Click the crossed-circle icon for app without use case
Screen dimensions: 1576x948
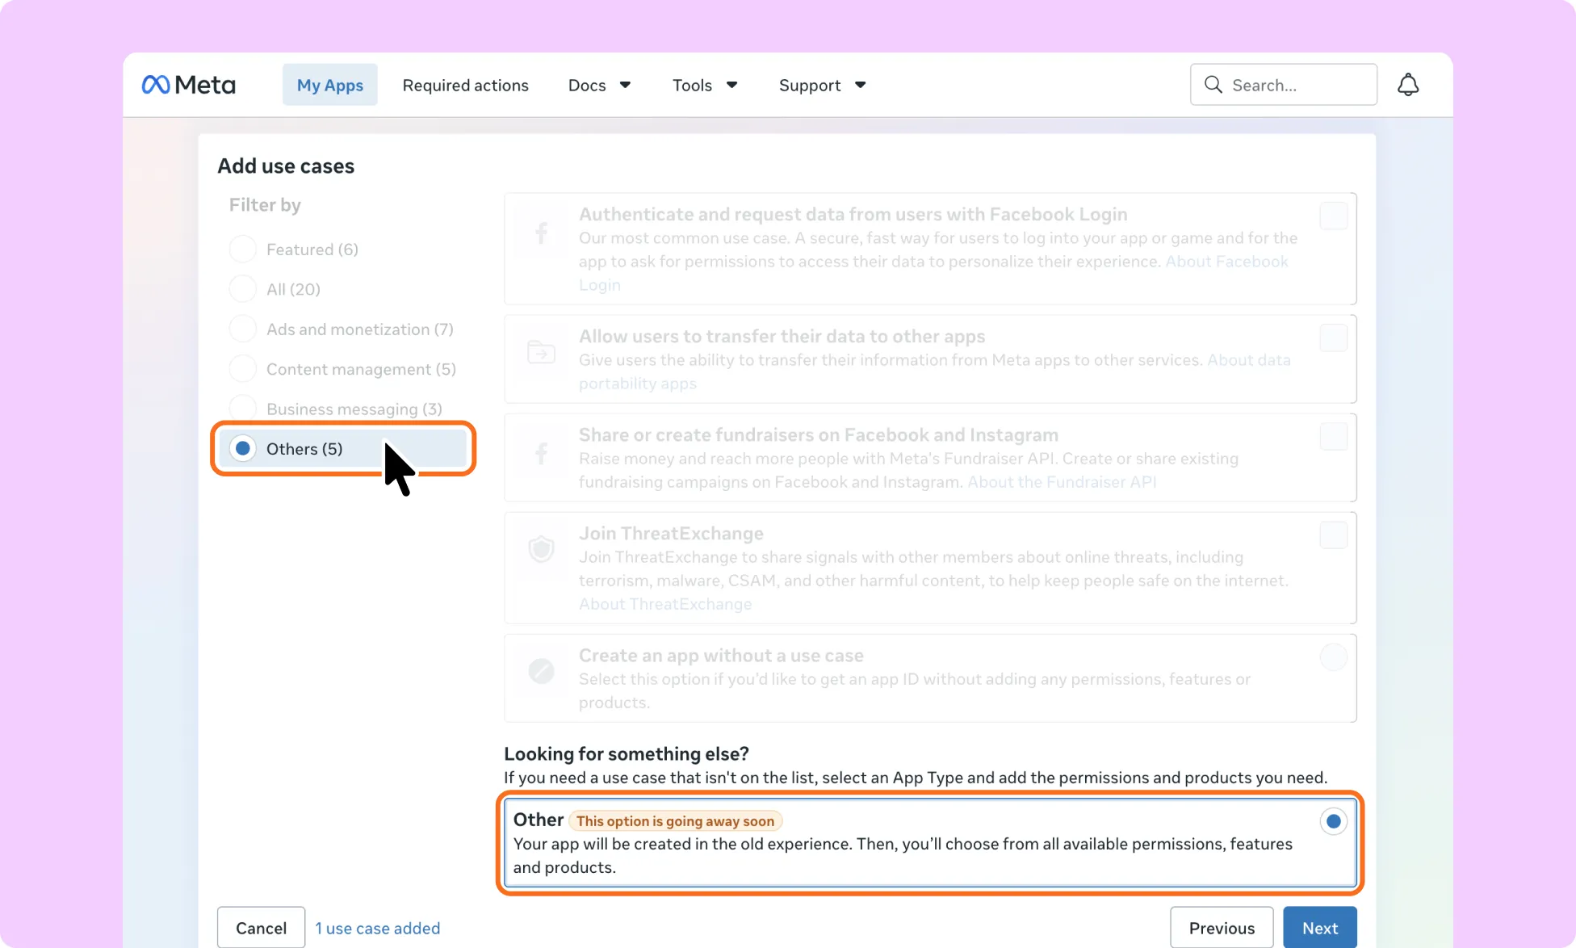tap(541, 670)
